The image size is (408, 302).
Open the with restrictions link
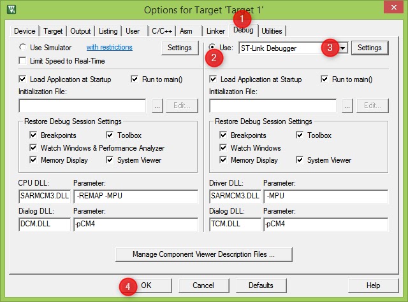pos(109,47)
